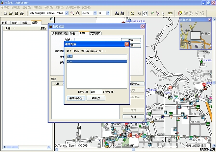Click the mini map thumbnail view rectangle
This screenshot has height=152, width=216.
pyautogui.click(x=196, y=36)
